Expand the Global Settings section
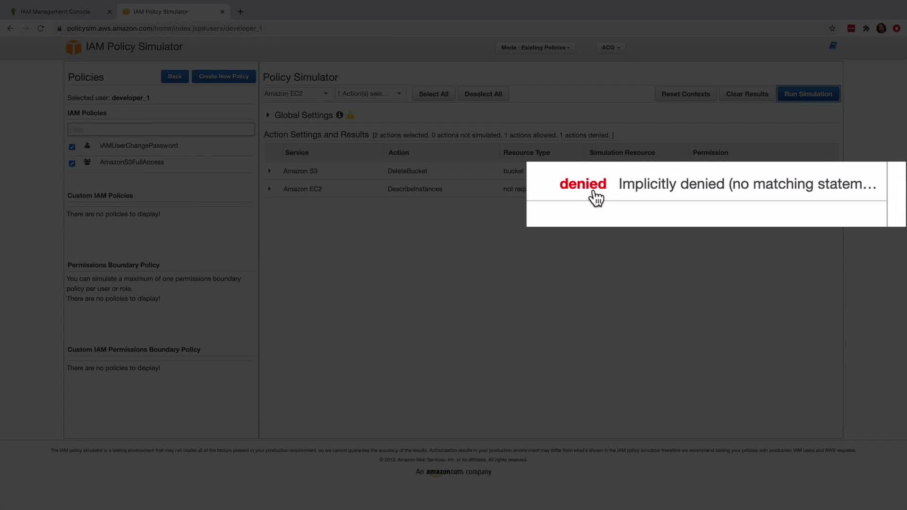Image resolution: width=907 pixels, height=510 pixels. (x=268, y=115)
